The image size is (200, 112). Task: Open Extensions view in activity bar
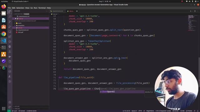click(x=10, y=37)
